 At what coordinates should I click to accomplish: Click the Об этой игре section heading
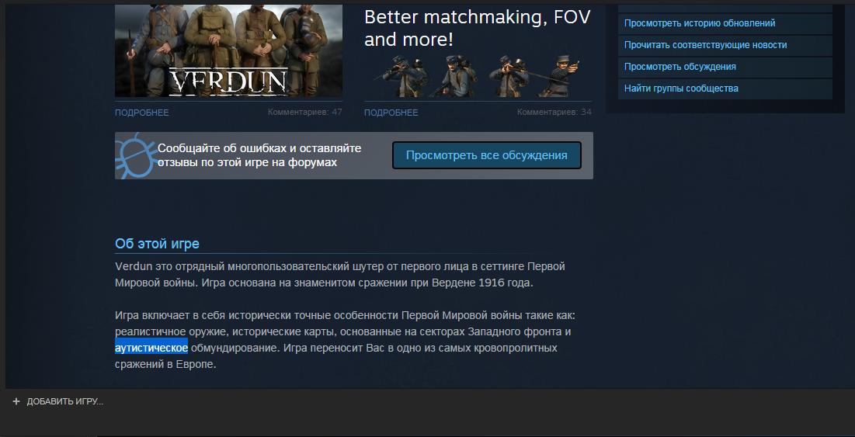[157, 244]
